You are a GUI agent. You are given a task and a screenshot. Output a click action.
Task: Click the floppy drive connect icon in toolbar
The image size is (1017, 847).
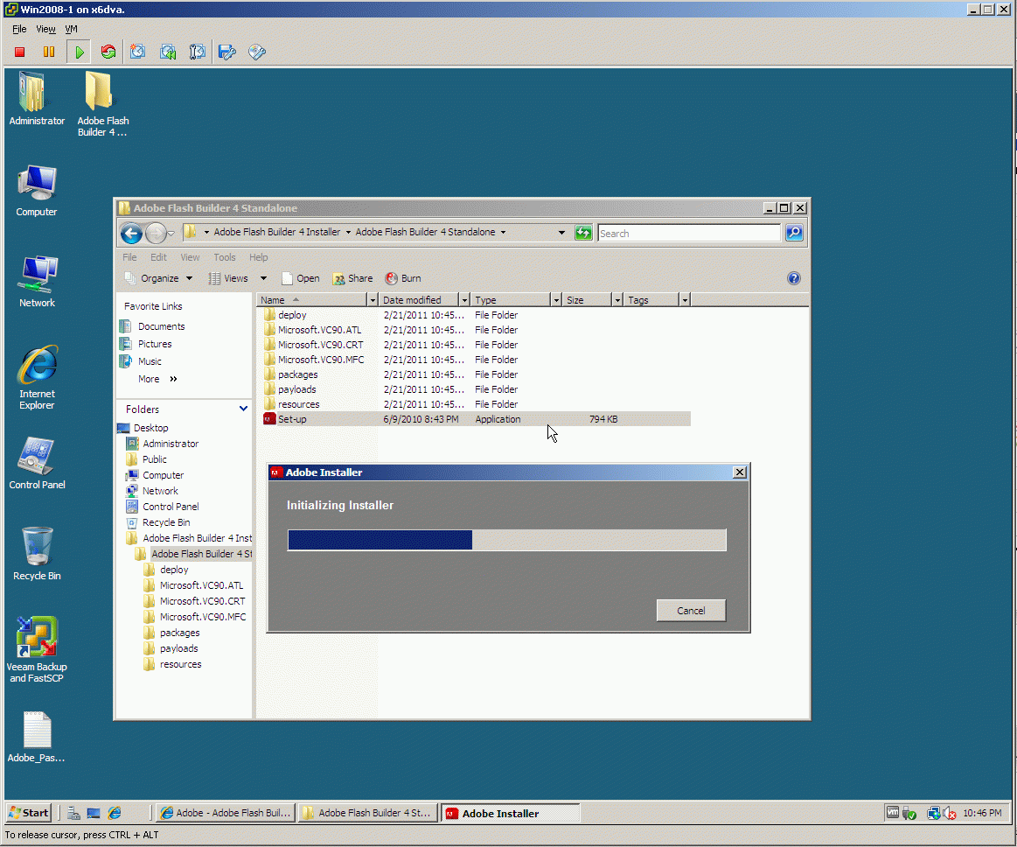click(227, 52)
